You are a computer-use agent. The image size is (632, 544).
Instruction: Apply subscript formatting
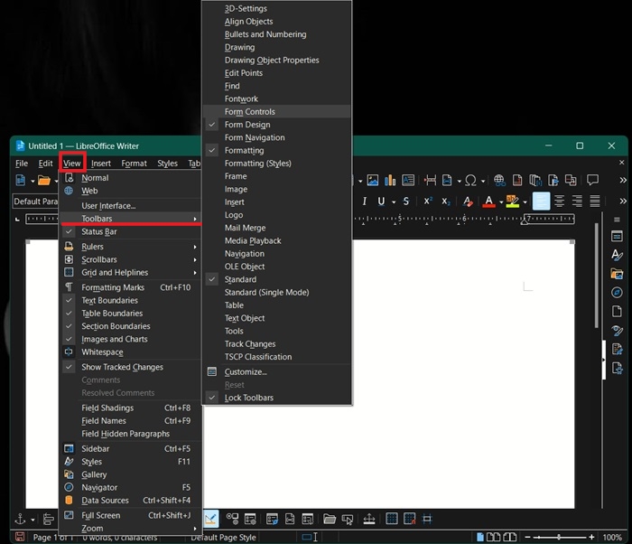(446, 201)
